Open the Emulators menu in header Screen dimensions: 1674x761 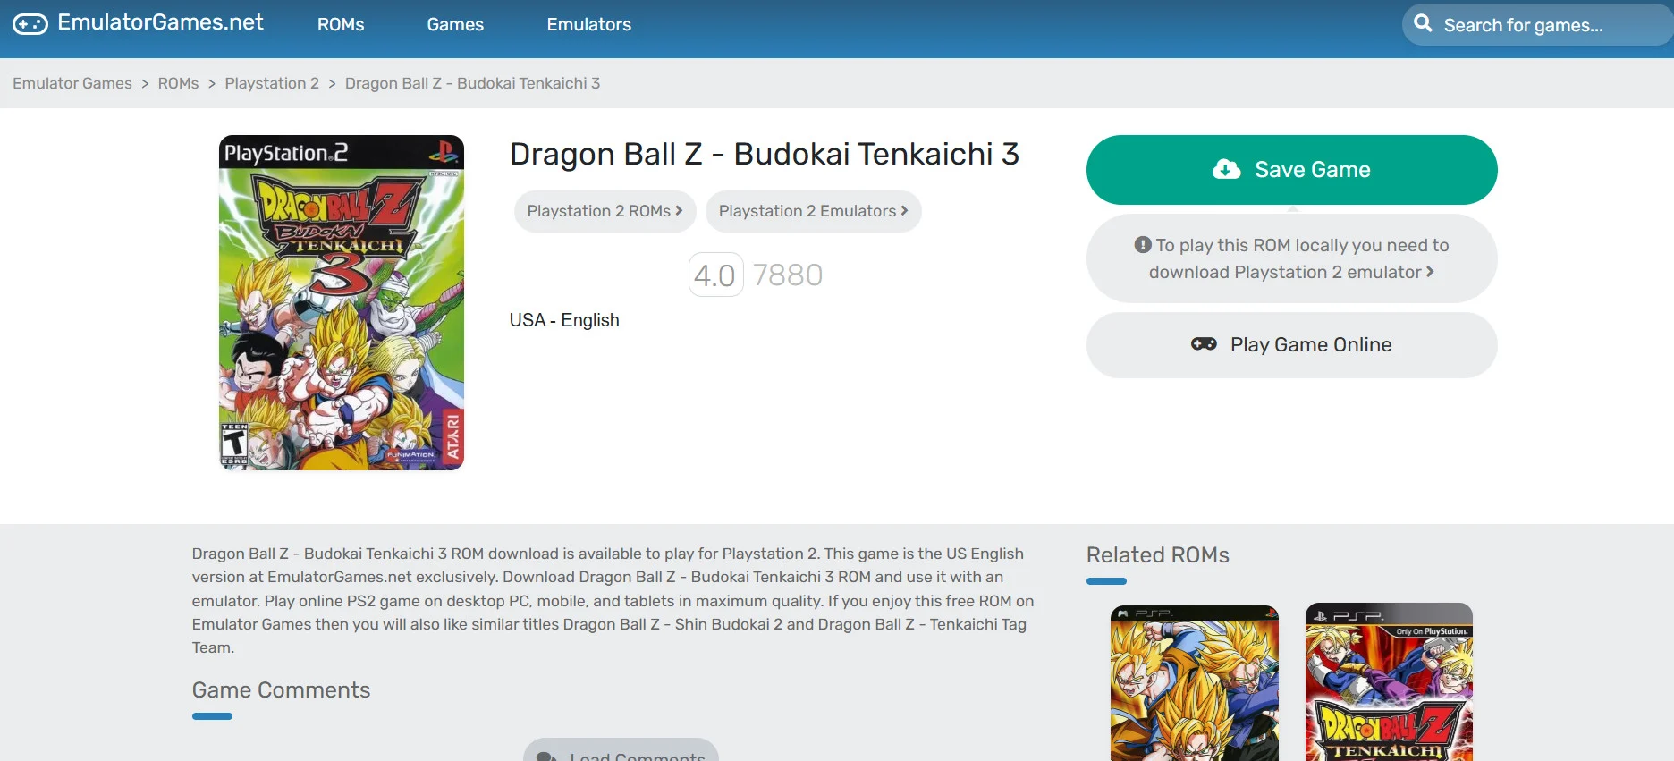tap(588, 25)
